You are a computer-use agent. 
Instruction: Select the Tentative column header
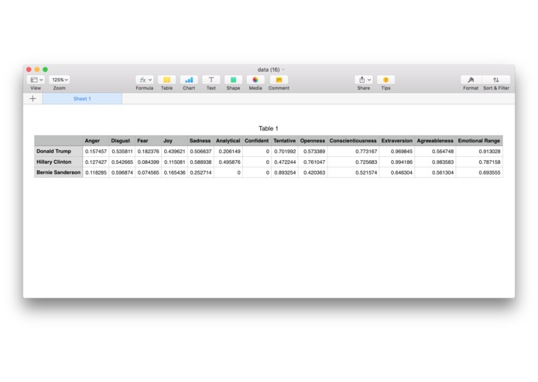tap(285, 141)
